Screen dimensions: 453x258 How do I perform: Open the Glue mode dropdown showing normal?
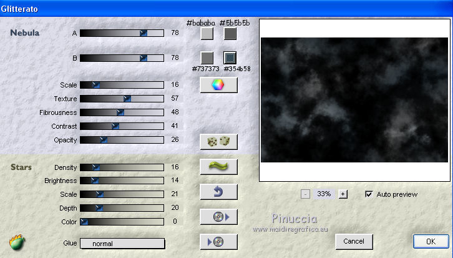pos(122,244)
